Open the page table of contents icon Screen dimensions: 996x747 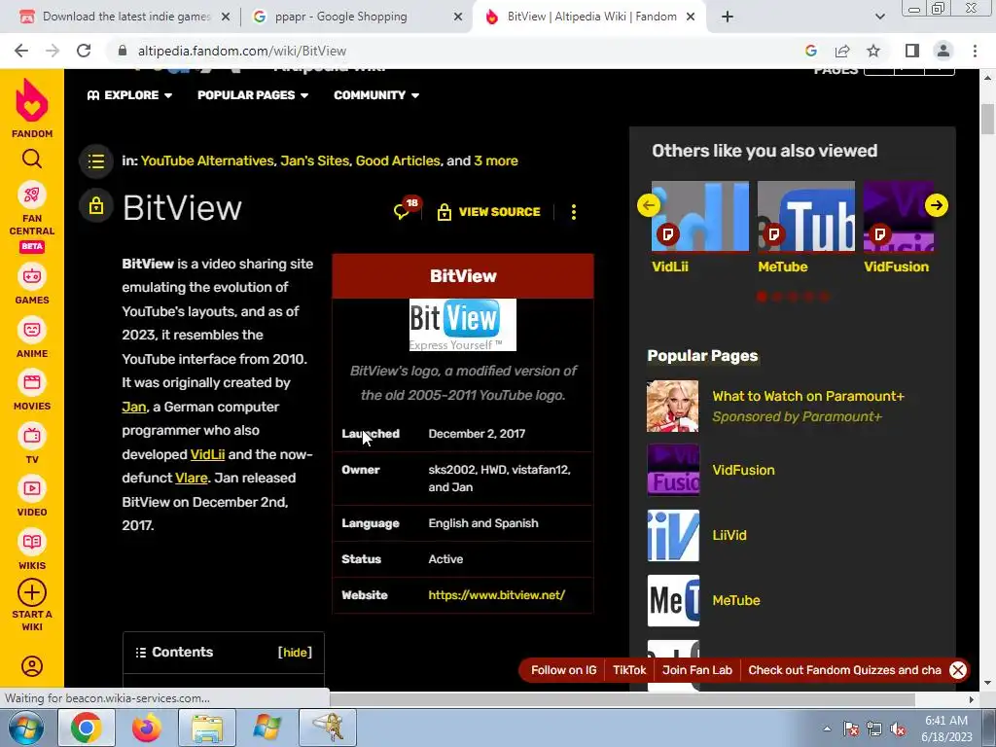[96, 161]
